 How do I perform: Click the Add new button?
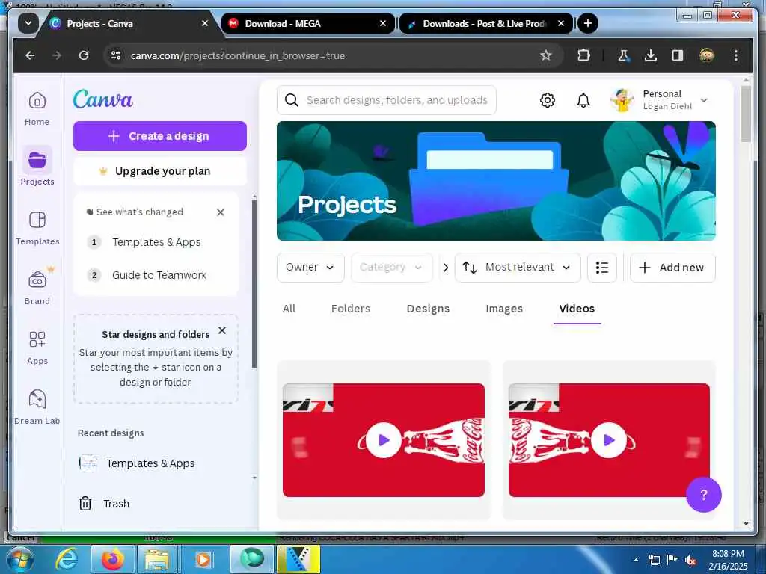click(x=672, y=268)
